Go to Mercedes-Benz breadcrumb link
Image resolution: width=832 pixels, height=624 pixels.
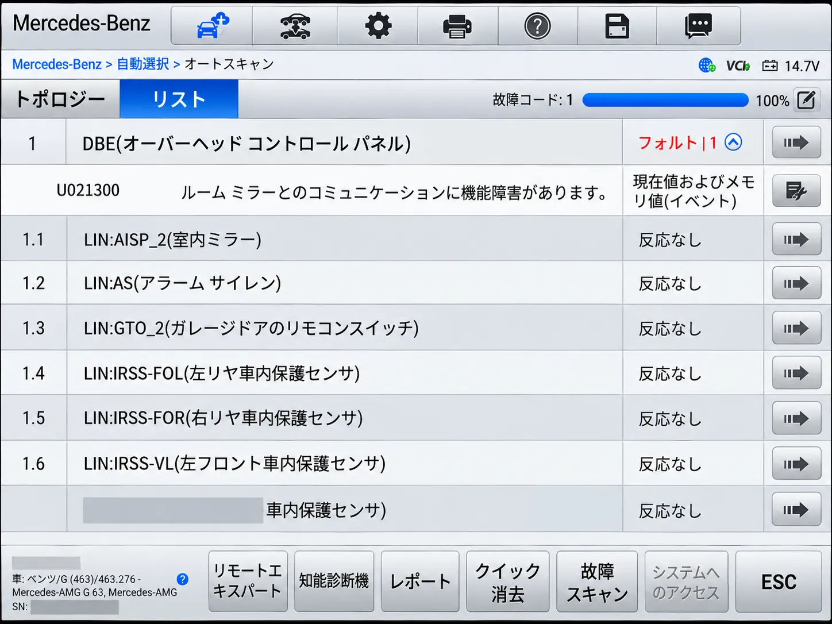pyautogui.click(x=57, y=64)
